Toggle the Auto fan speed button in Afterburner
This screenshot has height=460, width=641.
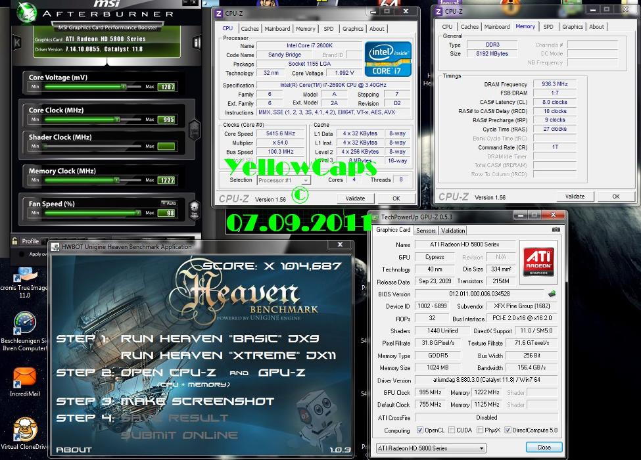[169, 203]
